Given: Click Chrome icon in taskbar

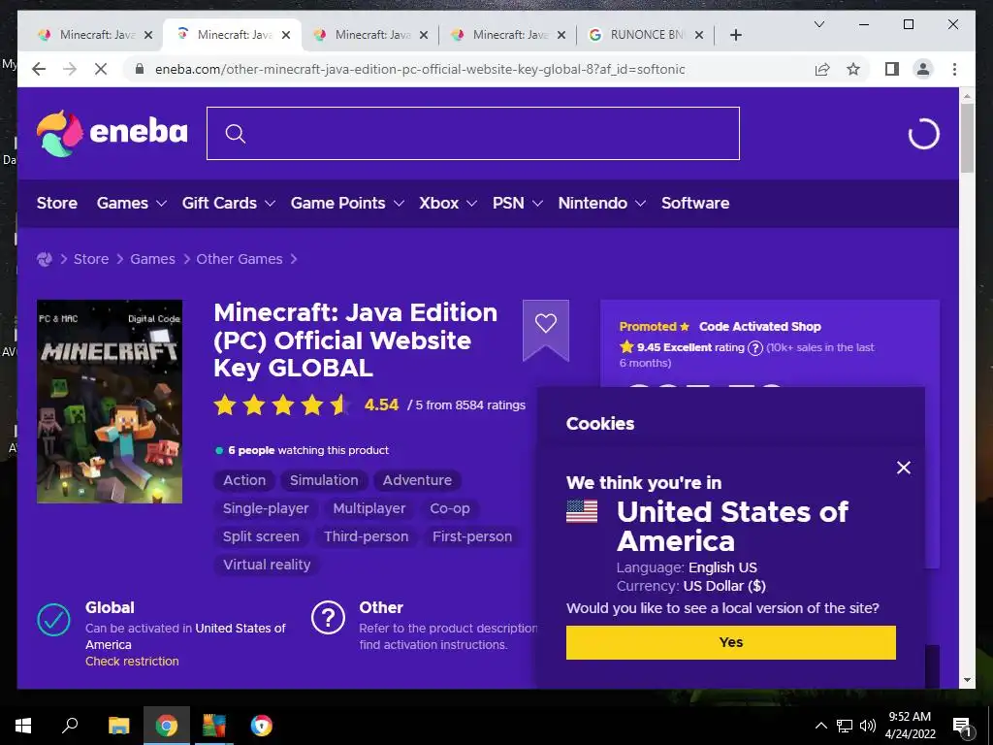Looking at the screenshot, I should point(167,726).
